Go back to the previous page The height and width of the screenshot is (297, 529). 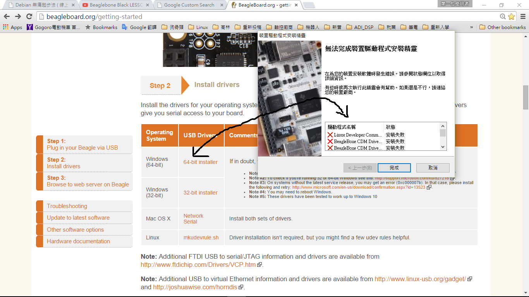(7, 16)
